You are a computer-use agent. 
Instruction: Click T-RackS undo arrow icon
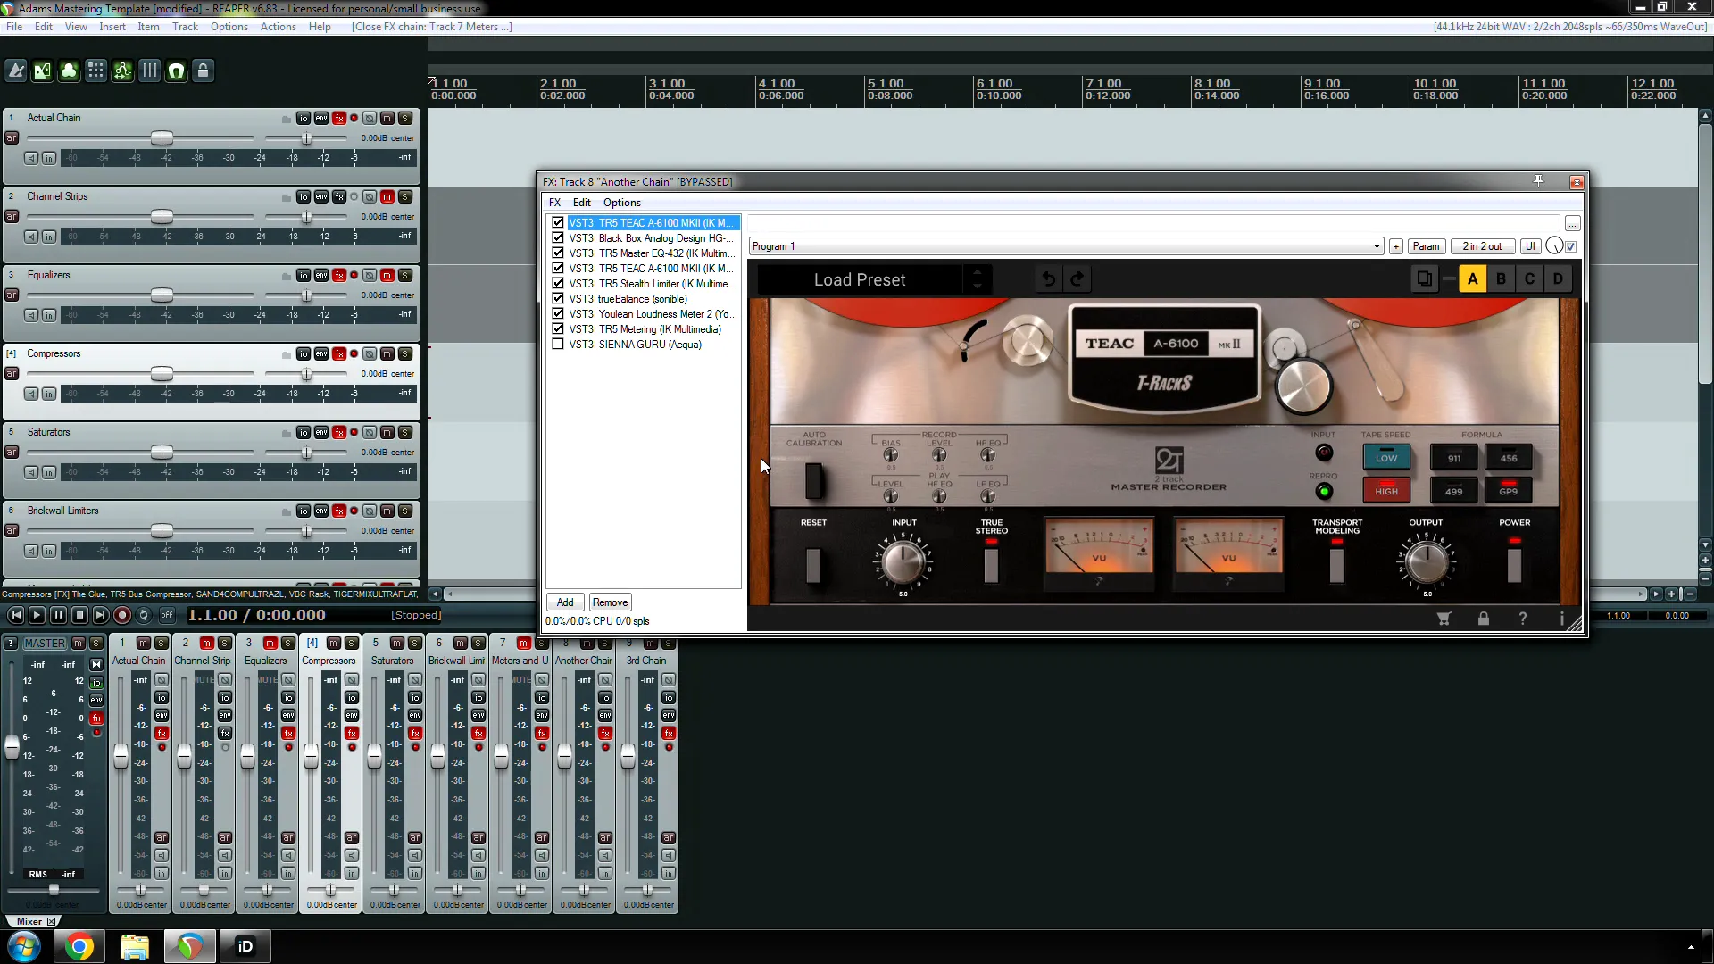1049,279
